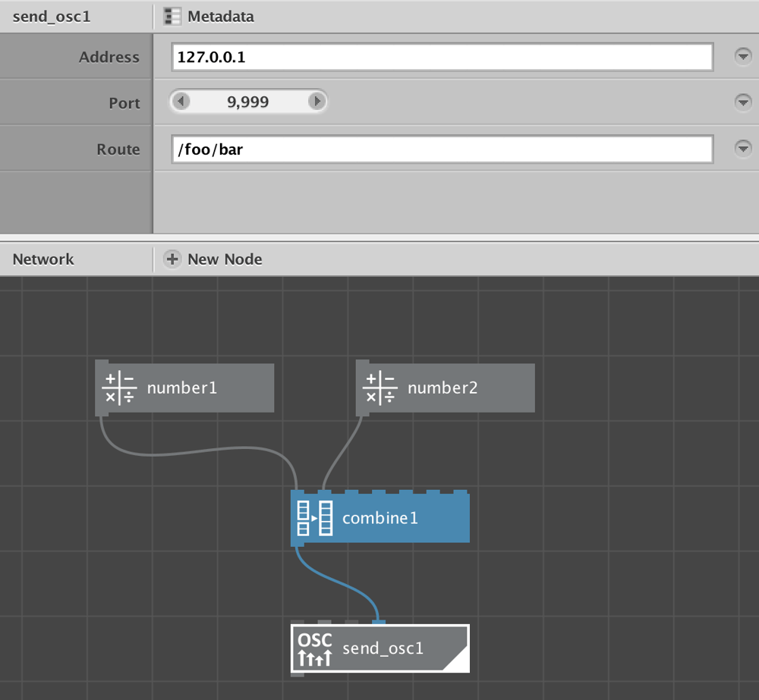Open the Port parameter dropdown menu
Image resolution: width=759 pixels, height=700 pixels.
pos(743,102)
